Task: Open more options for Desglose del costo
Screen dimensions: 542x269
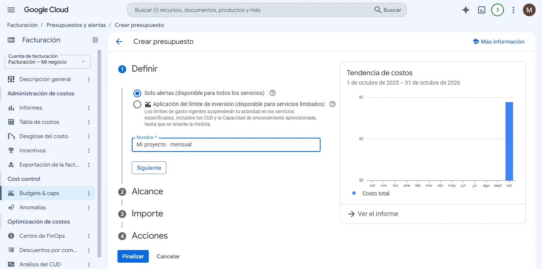Action: (x=89, y=136)
